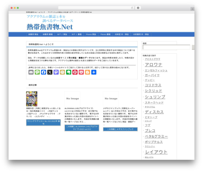Share the page via Email icon

point(31,72)
